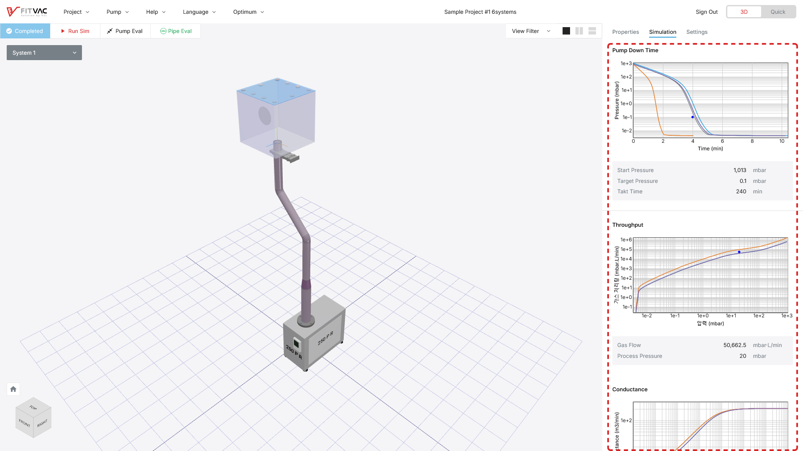Switch to Quick mode

(x=778, y=12)
